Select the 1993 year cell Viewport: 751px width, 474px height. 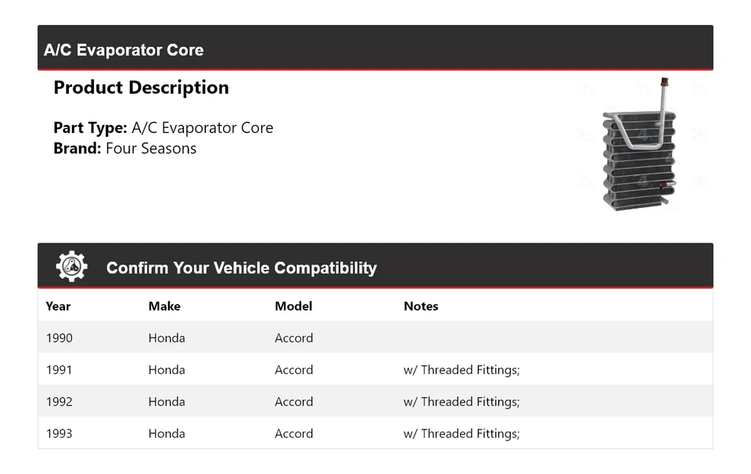point(59,433)
